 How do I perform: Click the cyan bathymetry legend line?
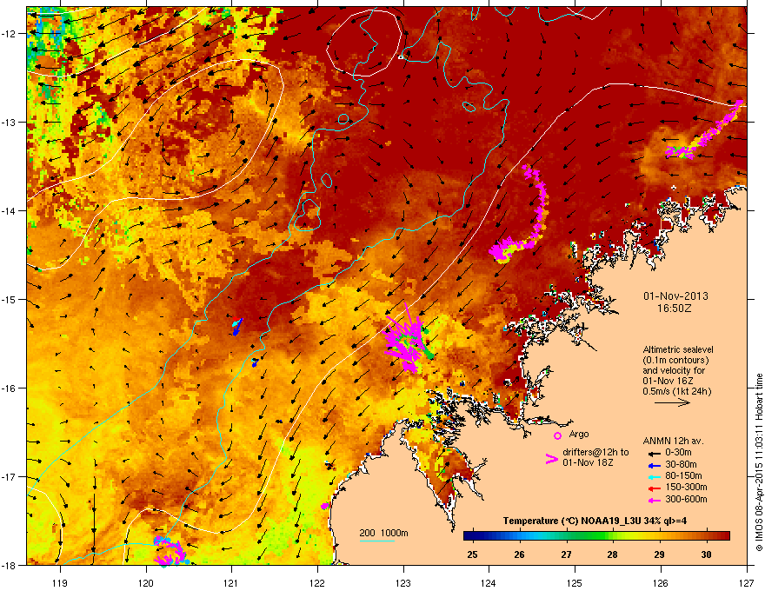tap(377, 541)
